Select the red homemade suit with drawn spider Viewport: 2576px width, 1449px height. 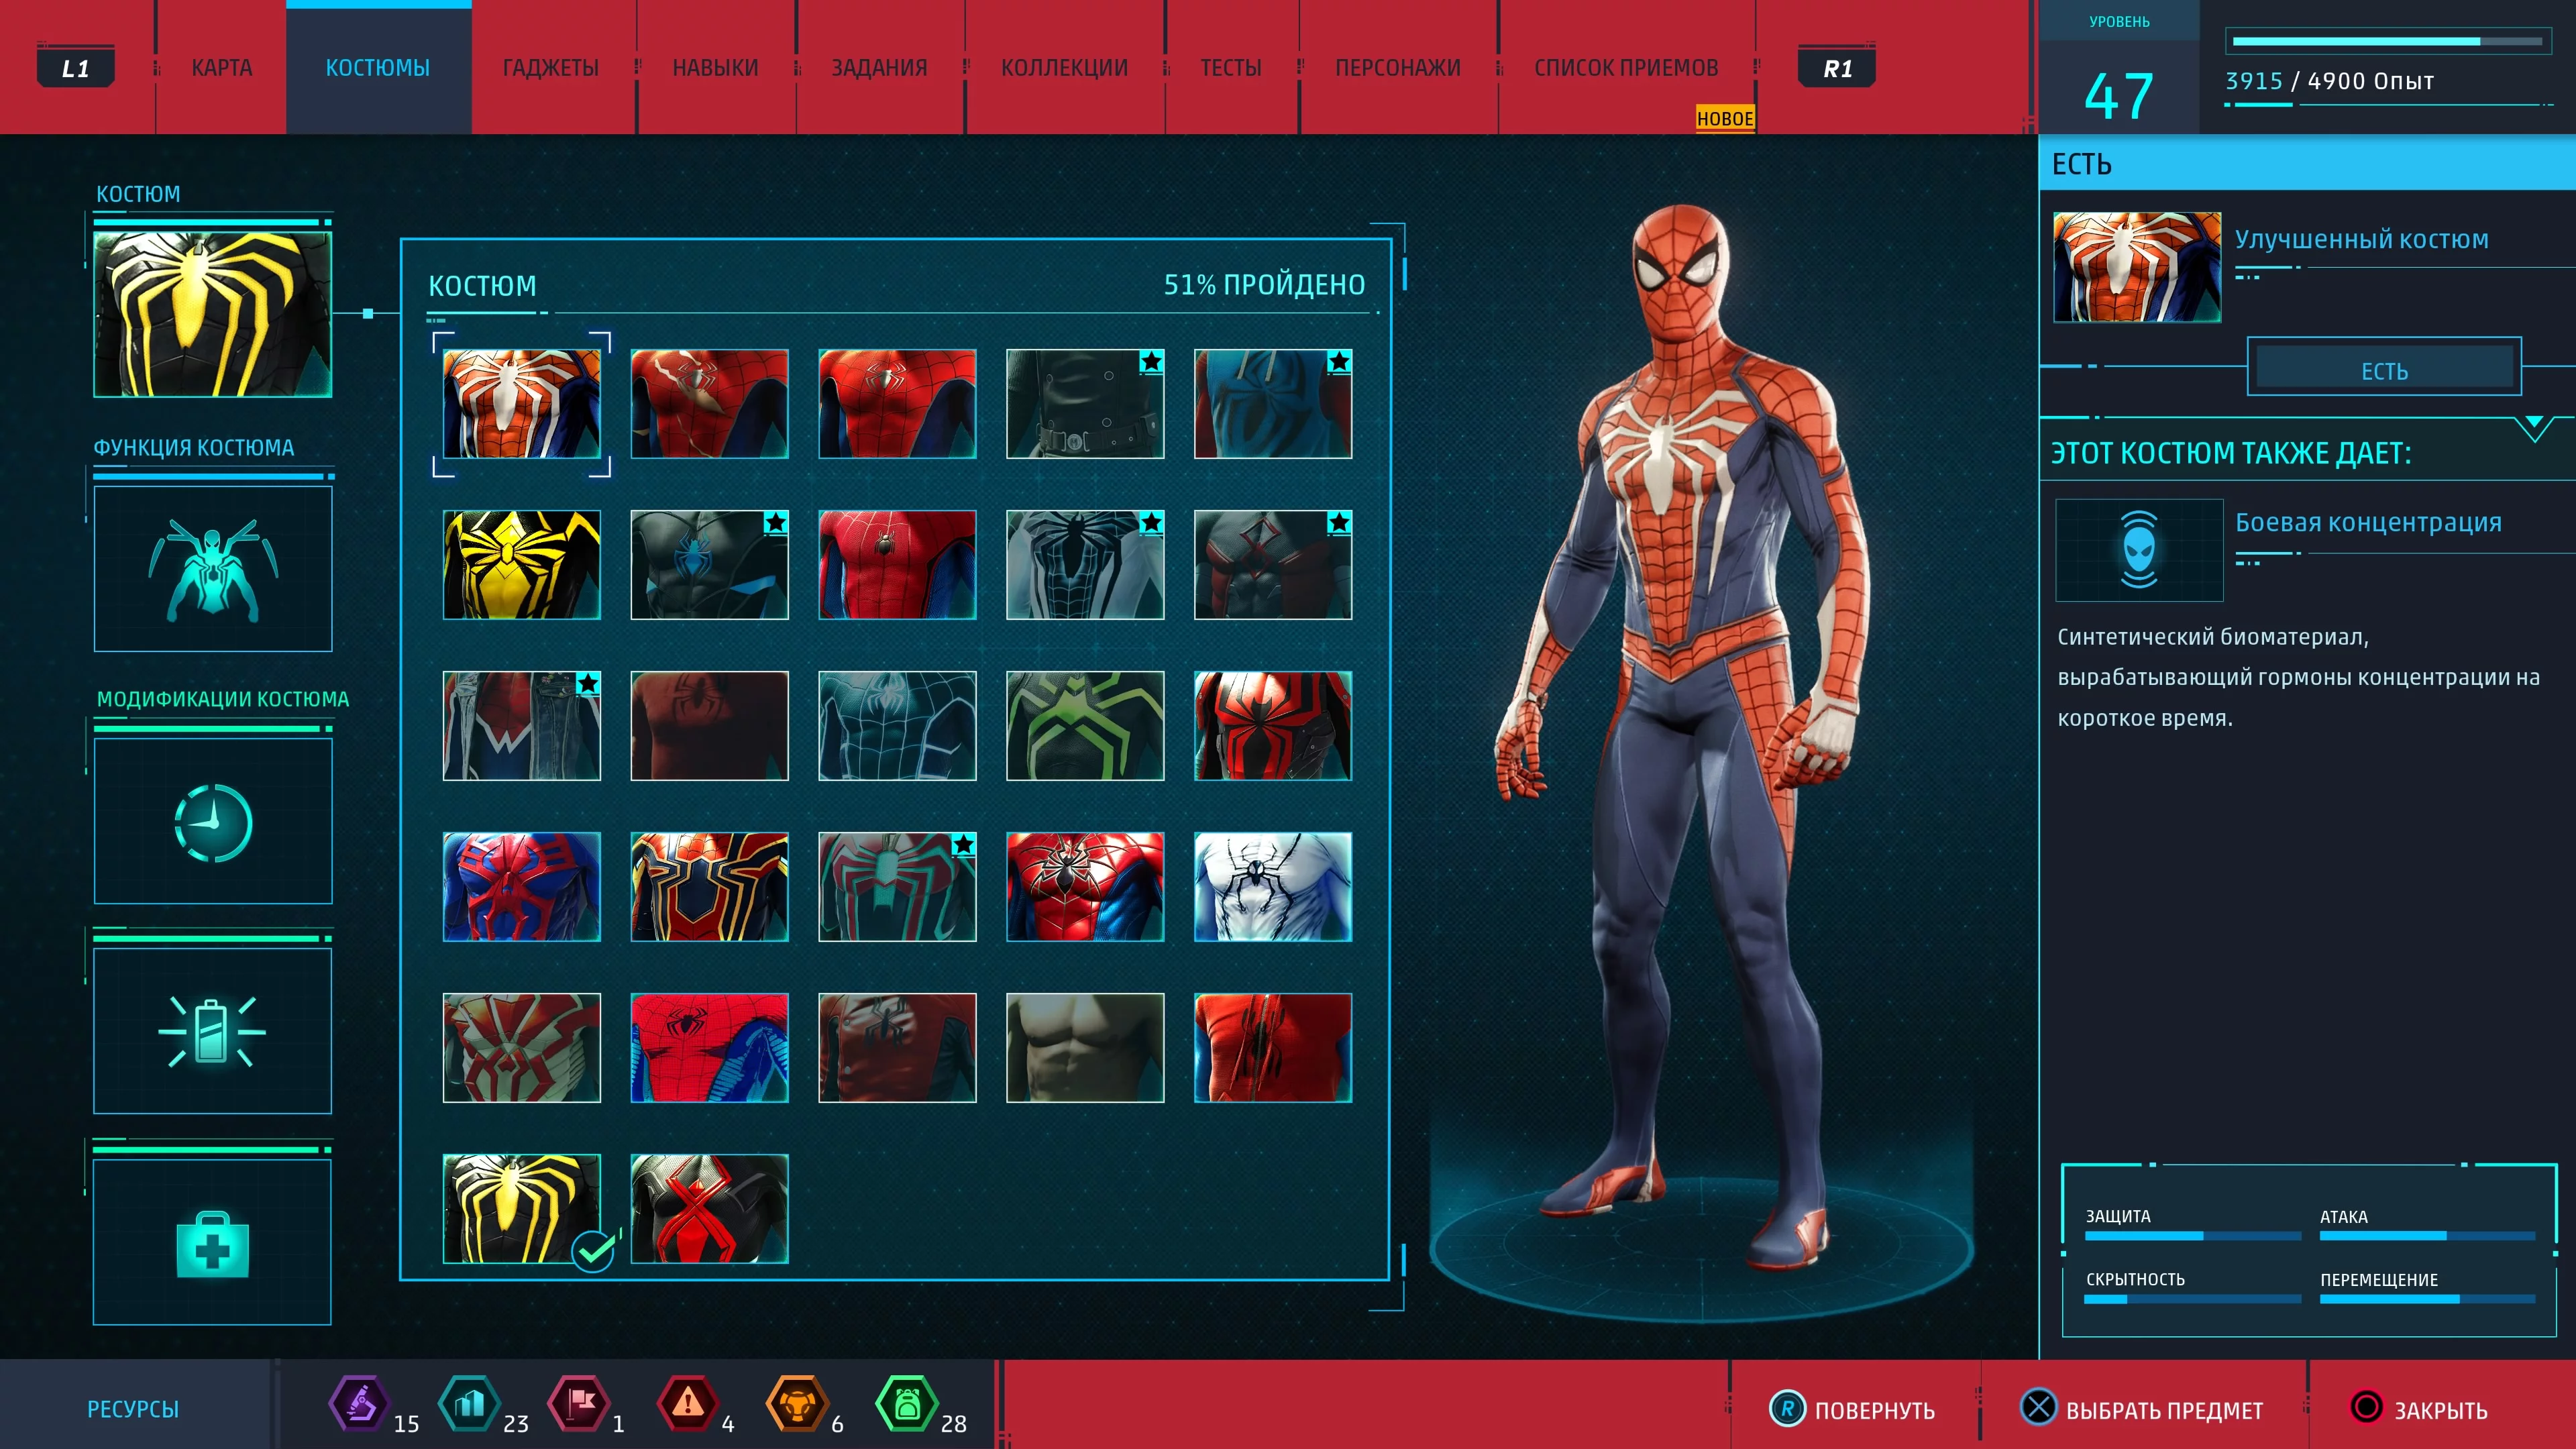pos(1273,1048)
